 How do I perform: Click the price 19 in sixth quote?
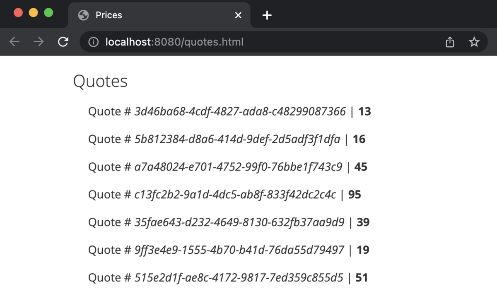(363, 250)
